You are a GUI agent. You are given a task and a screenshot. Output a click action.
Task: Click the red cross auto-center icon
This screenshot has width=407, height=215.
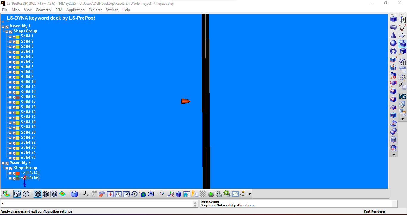click(110, 194)
